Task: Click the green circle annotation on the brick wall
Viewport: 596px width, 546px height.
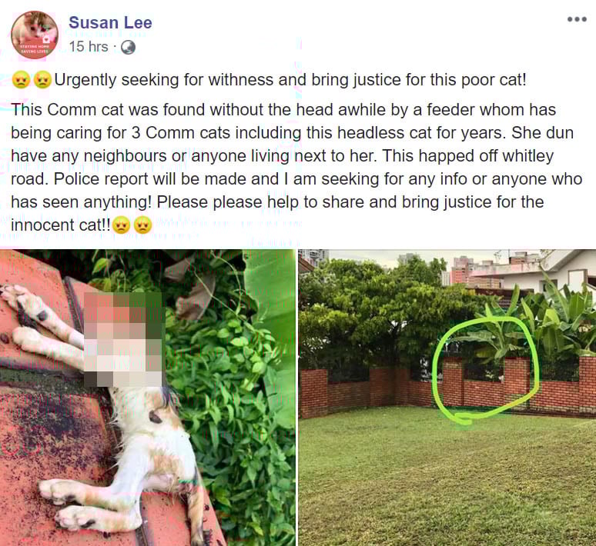Action: tap(486, 371)
